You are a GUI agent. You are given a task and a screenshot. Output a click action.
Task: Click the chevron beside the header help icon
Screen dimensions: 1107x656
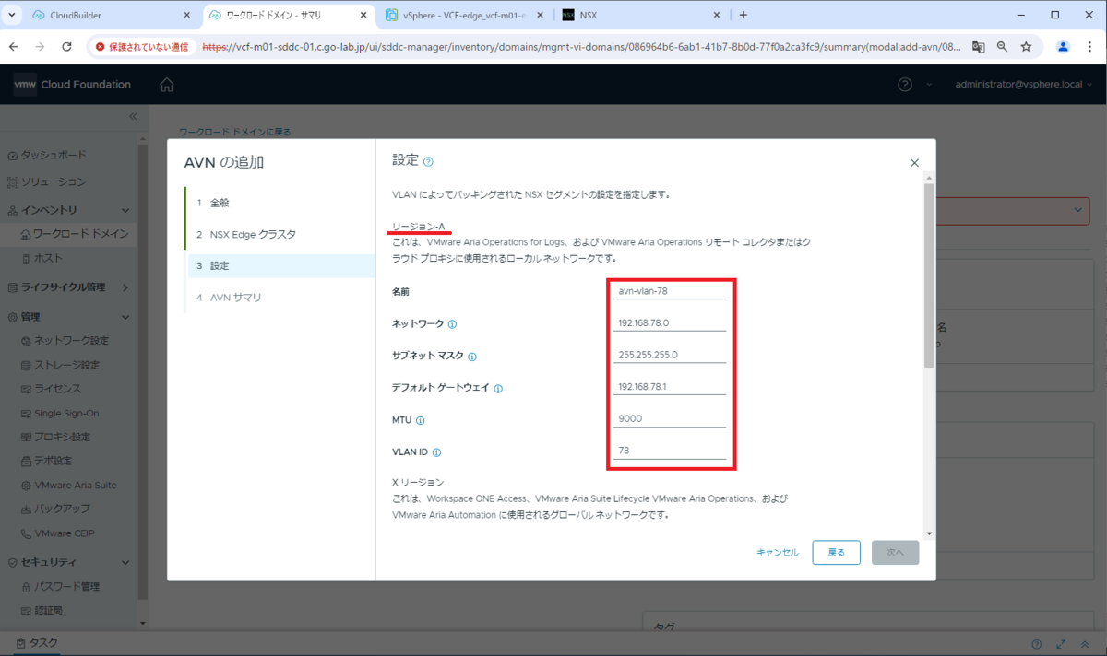pos(928,85)
